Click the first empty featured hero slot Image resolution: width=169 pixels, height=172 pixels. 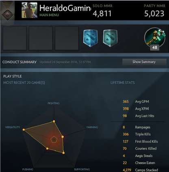click(15, 38)
